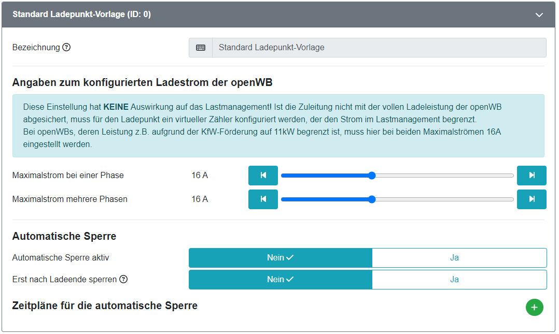The width and height of the screenshot is (559, 334).
Task: Click the Standard Ladepunkt-Vorlage header title
Action: point(81,14)
